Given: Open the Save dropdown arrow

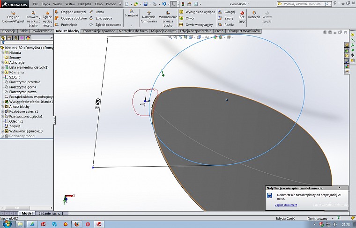Looking at the screenshot, I should [x=149, y=4].
